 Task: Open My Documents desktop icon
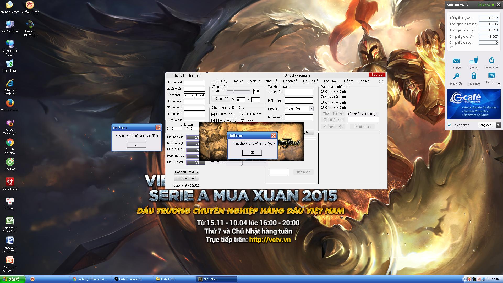pos(10,7)
